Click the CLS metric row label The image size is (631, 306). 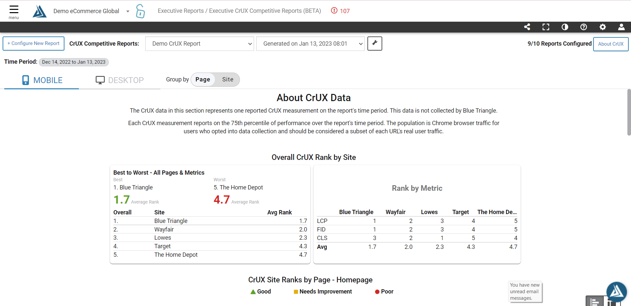tap(322, 238)
